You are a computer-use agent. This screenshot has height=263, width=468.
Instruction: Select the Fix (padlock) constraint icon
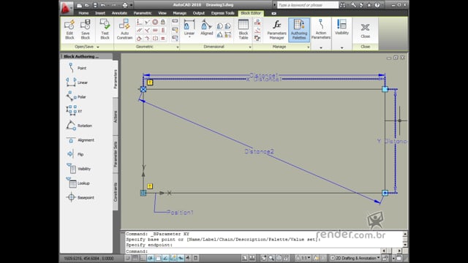tap(162, 22)
